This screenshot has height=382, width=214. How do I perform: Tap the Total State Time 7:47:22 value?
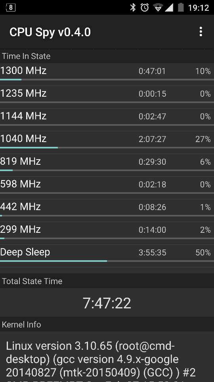pyautogui.click(x=107, y=303)
